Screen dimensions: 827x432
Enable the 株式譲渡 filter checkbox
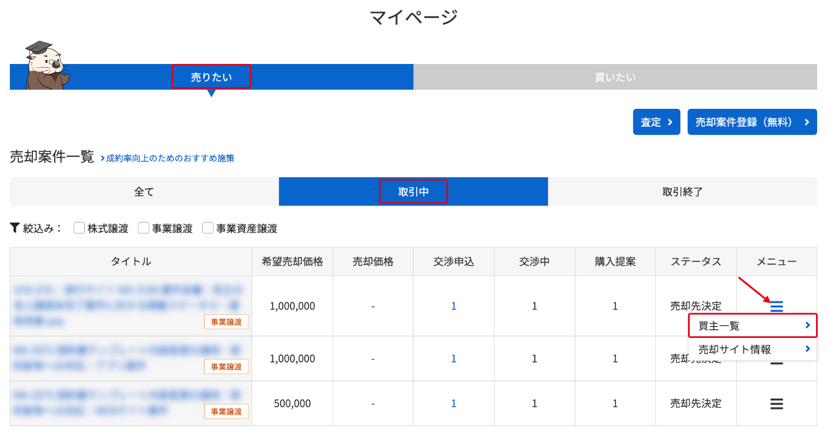[x=79, y=228]
